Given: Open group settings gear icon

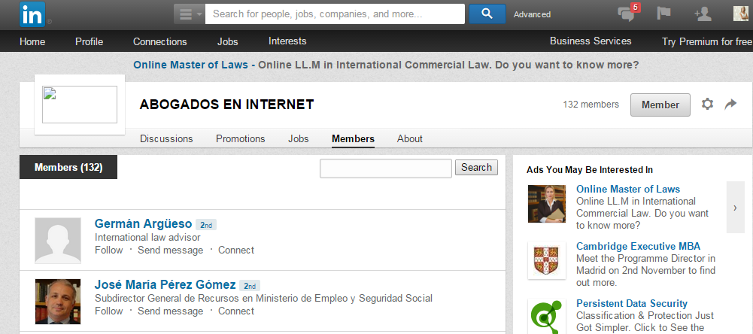Looking at the screenshot, I should point(707,105).
